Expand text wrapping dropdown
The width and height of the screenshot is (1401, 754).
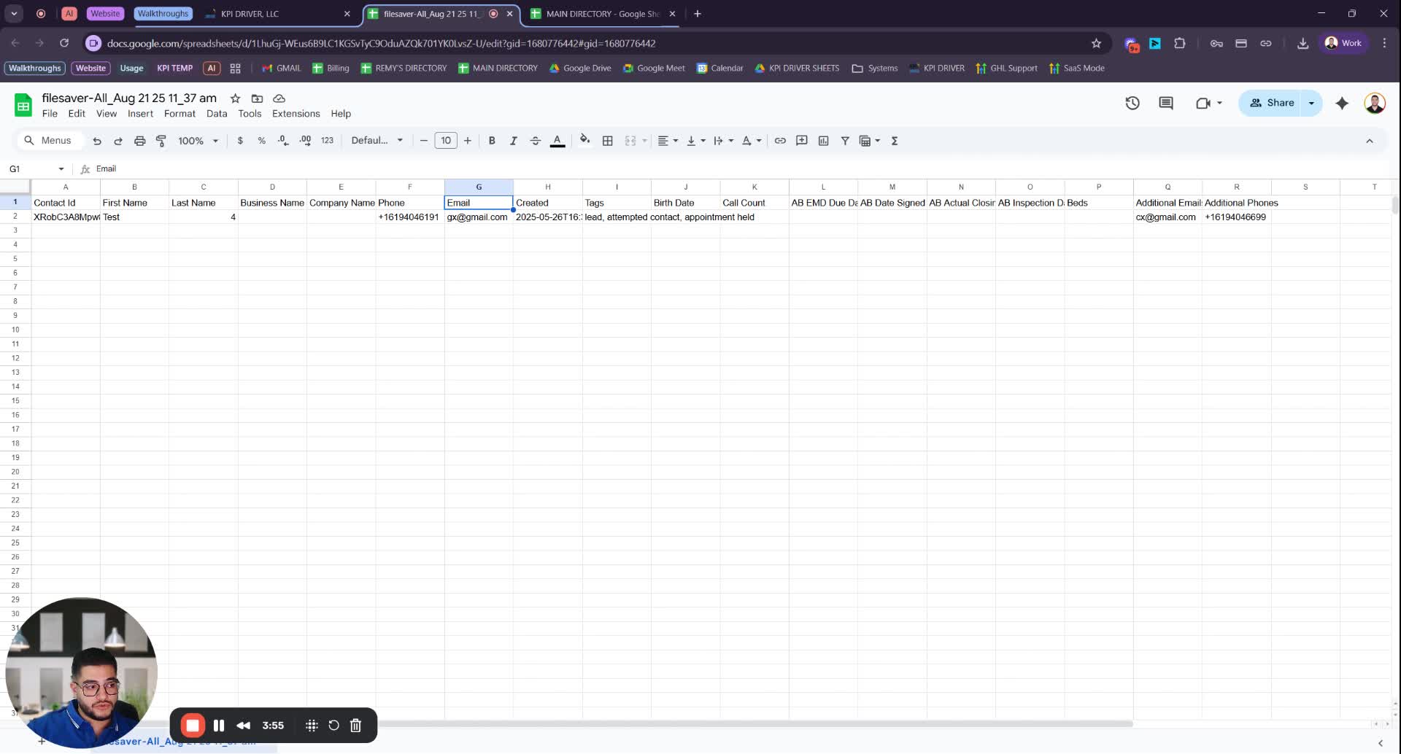pos(730,141)
